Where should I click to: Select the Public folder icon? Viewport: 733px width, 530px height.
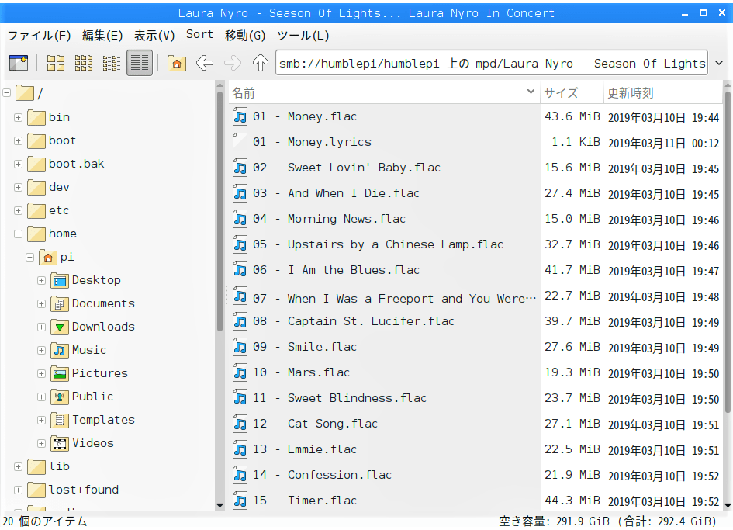tap(60, 397)
